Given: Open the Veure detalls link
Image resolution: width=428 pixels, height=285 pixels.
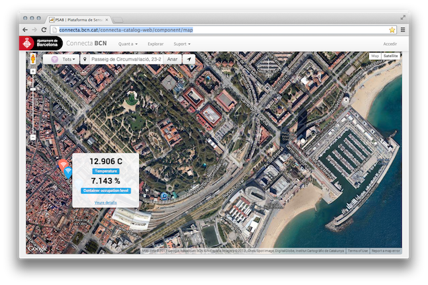Looking at the screenshot, I should (x=105, y=202).
